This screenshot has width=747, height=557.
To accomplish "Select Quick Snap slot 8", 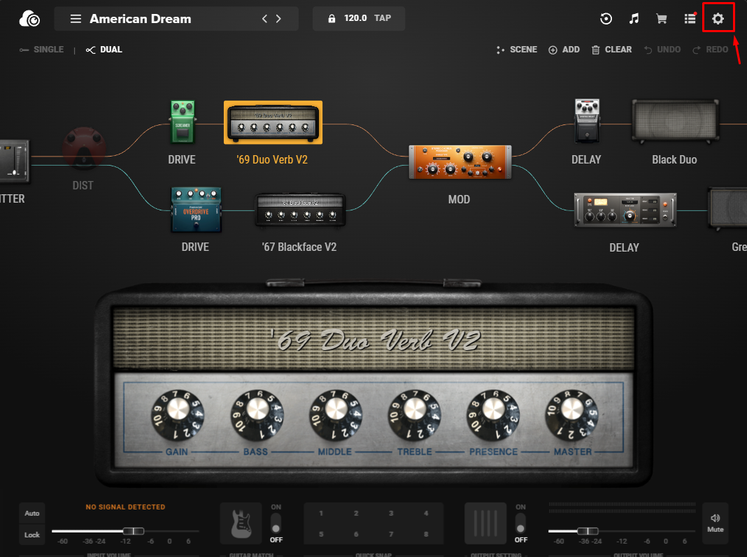I will click(426, 534).
